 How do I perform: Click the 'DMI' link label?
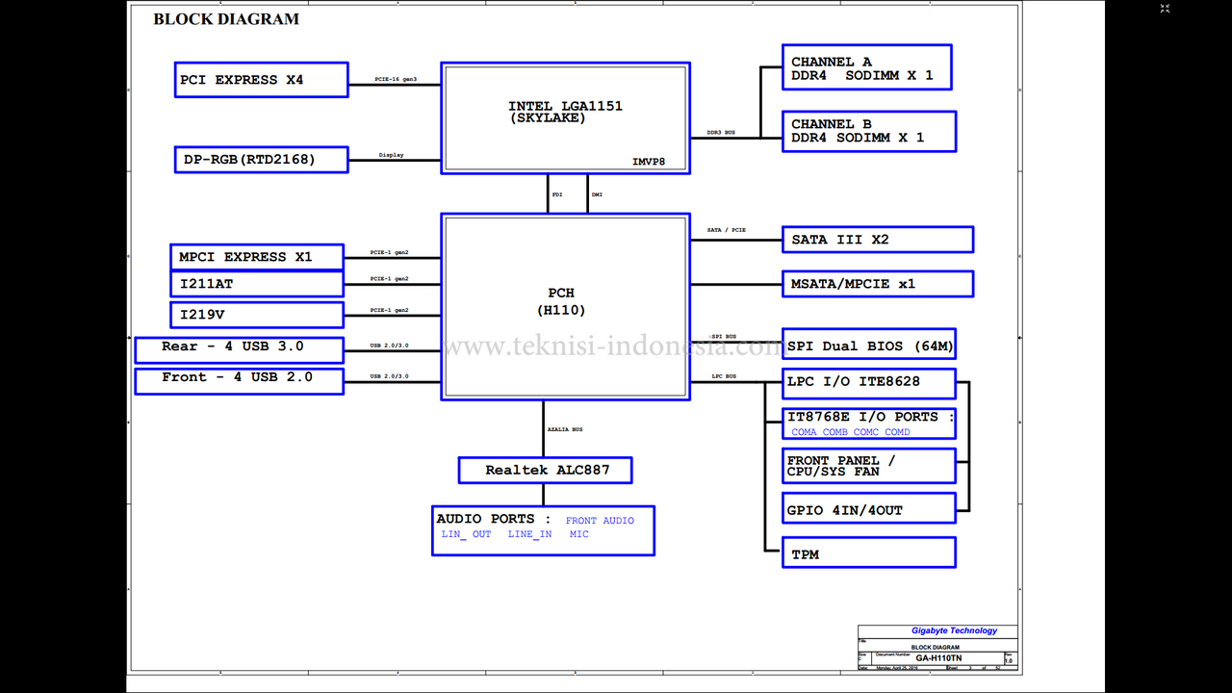click(597, 194)
